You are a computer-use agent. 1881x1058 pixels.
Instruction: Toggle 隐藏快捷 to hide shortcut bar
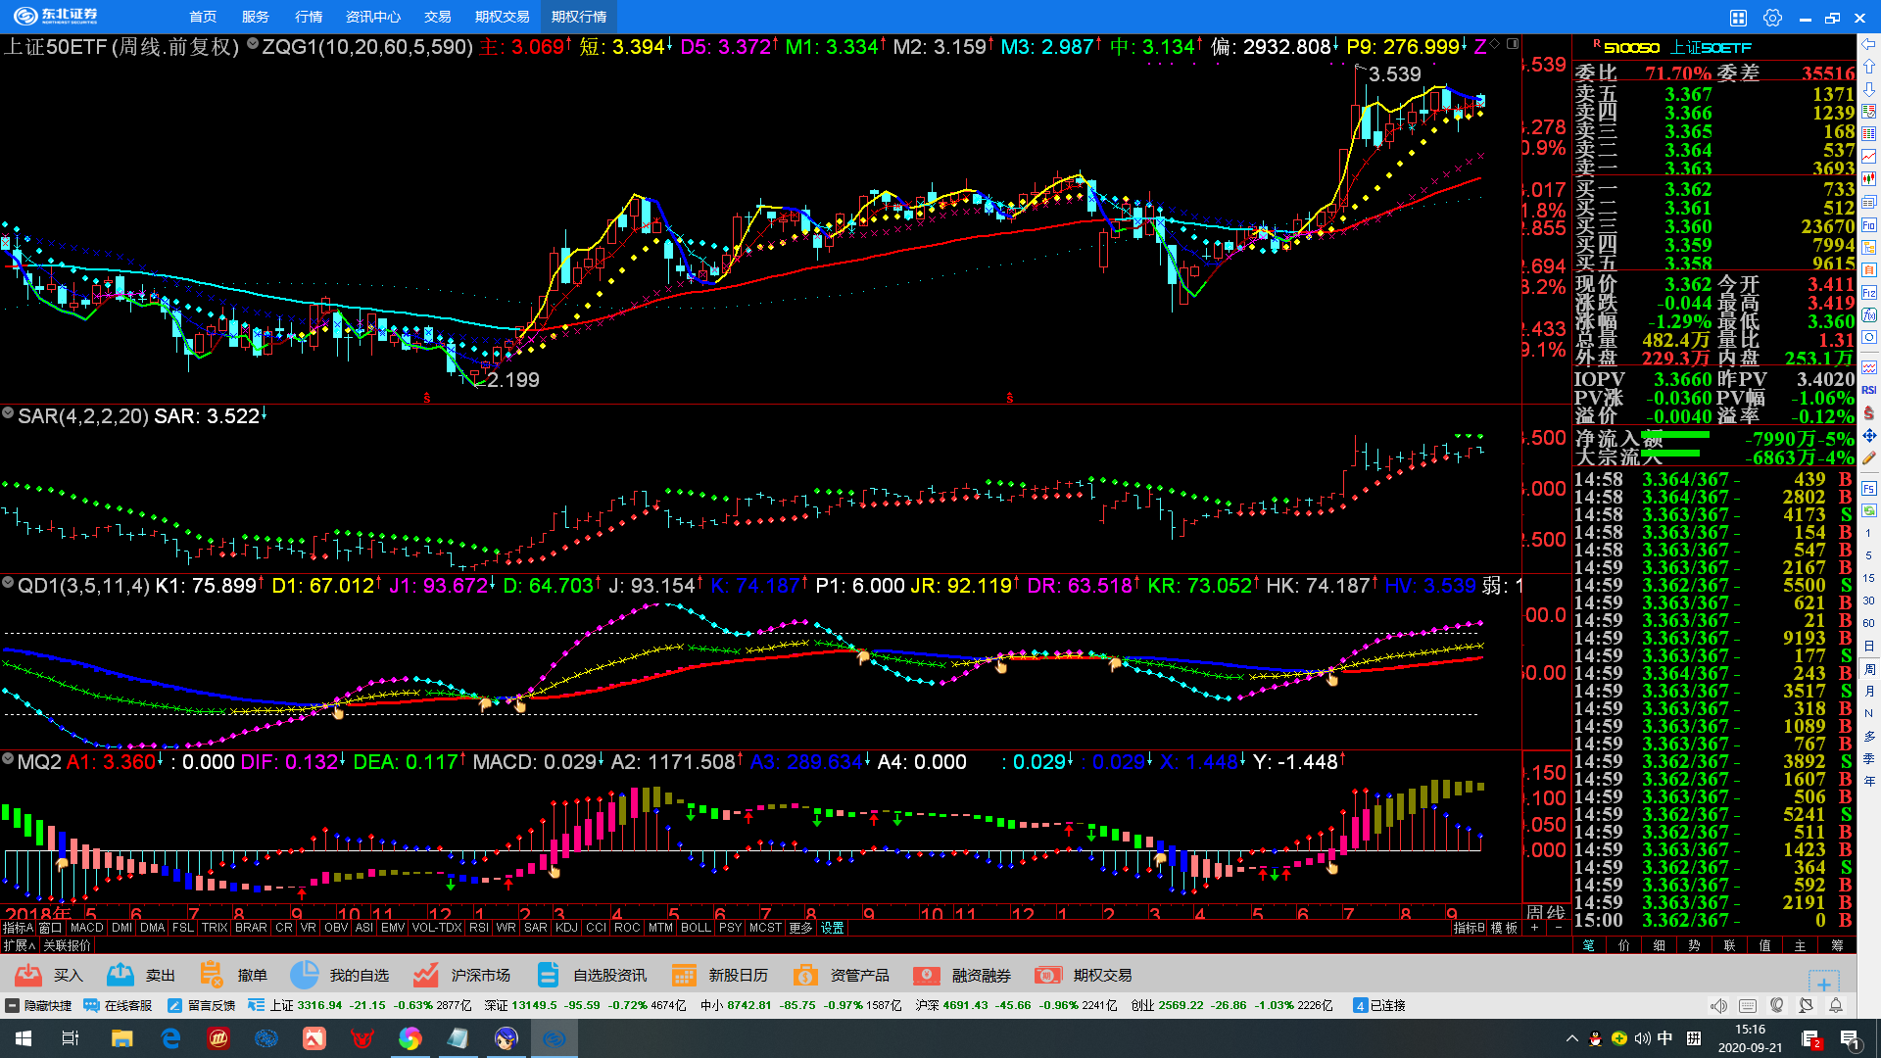(39, 1005)
